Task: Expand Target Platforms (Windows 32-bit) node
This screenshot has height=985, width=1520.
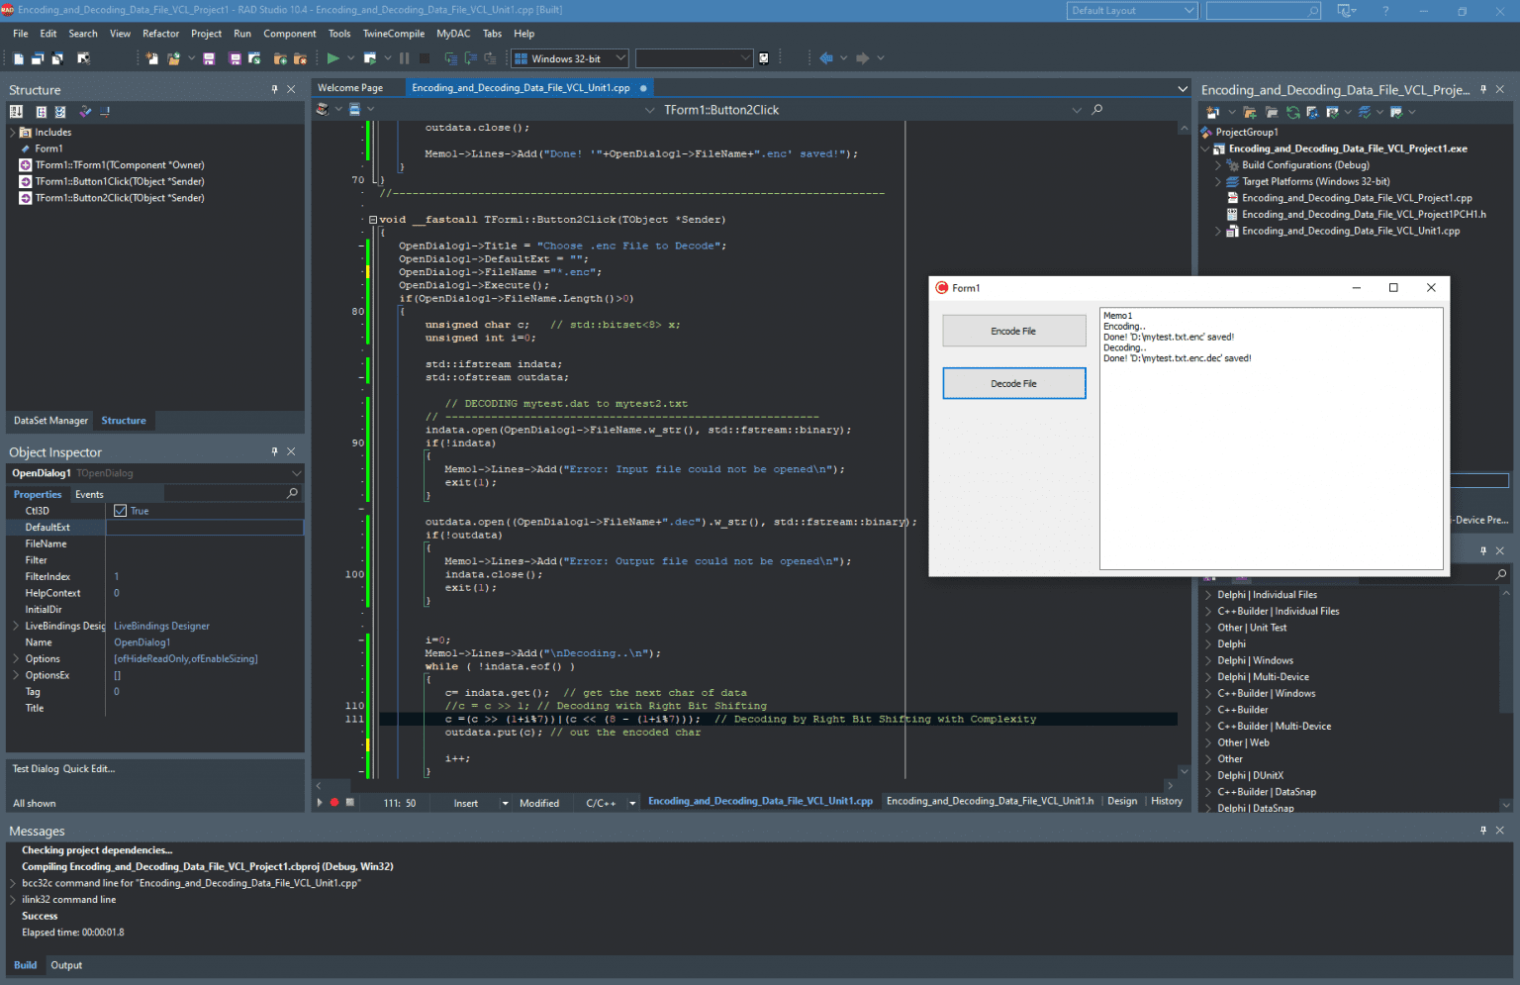Action: [1218, 182]
